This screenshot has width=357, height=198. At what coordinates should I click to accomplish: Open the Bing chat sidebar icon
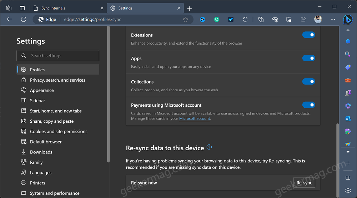[348, 20]
